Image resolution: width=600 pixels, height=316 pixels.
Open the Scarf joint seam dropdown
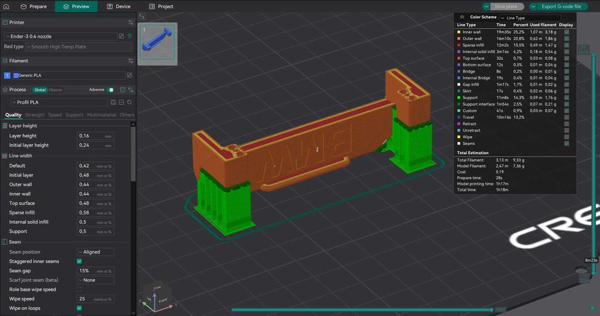click(95, 280)
